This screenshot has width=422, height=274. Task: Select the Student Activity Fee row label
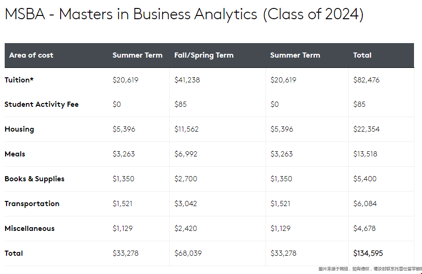point(41,104)
